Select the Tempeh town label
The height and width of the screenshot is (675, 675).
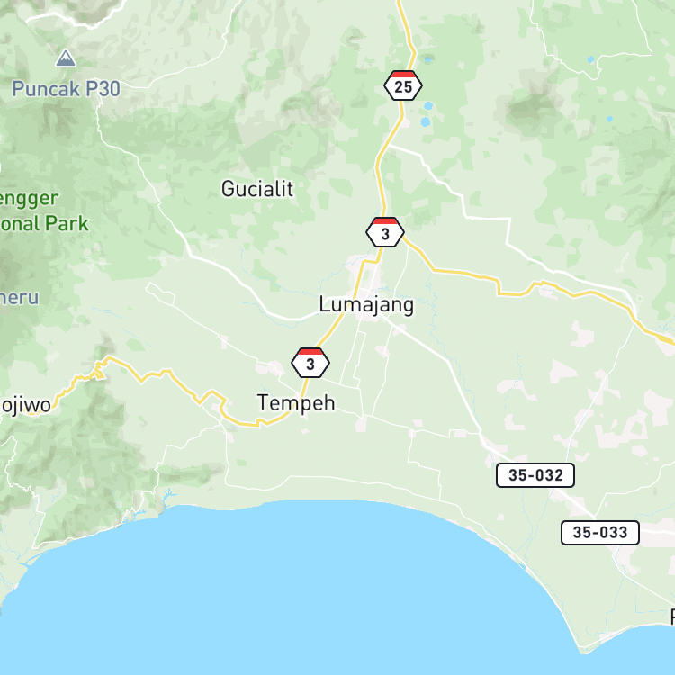[x=296, y=404]
